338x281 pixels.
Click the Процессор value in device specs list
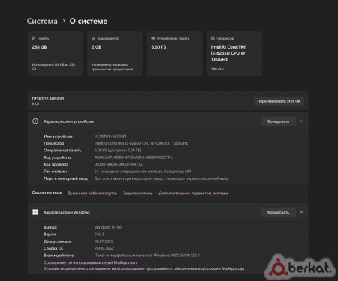coord(141,143)
